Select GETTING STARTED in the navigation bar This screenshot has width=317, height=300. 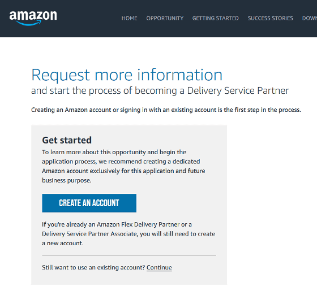[216, 18]
